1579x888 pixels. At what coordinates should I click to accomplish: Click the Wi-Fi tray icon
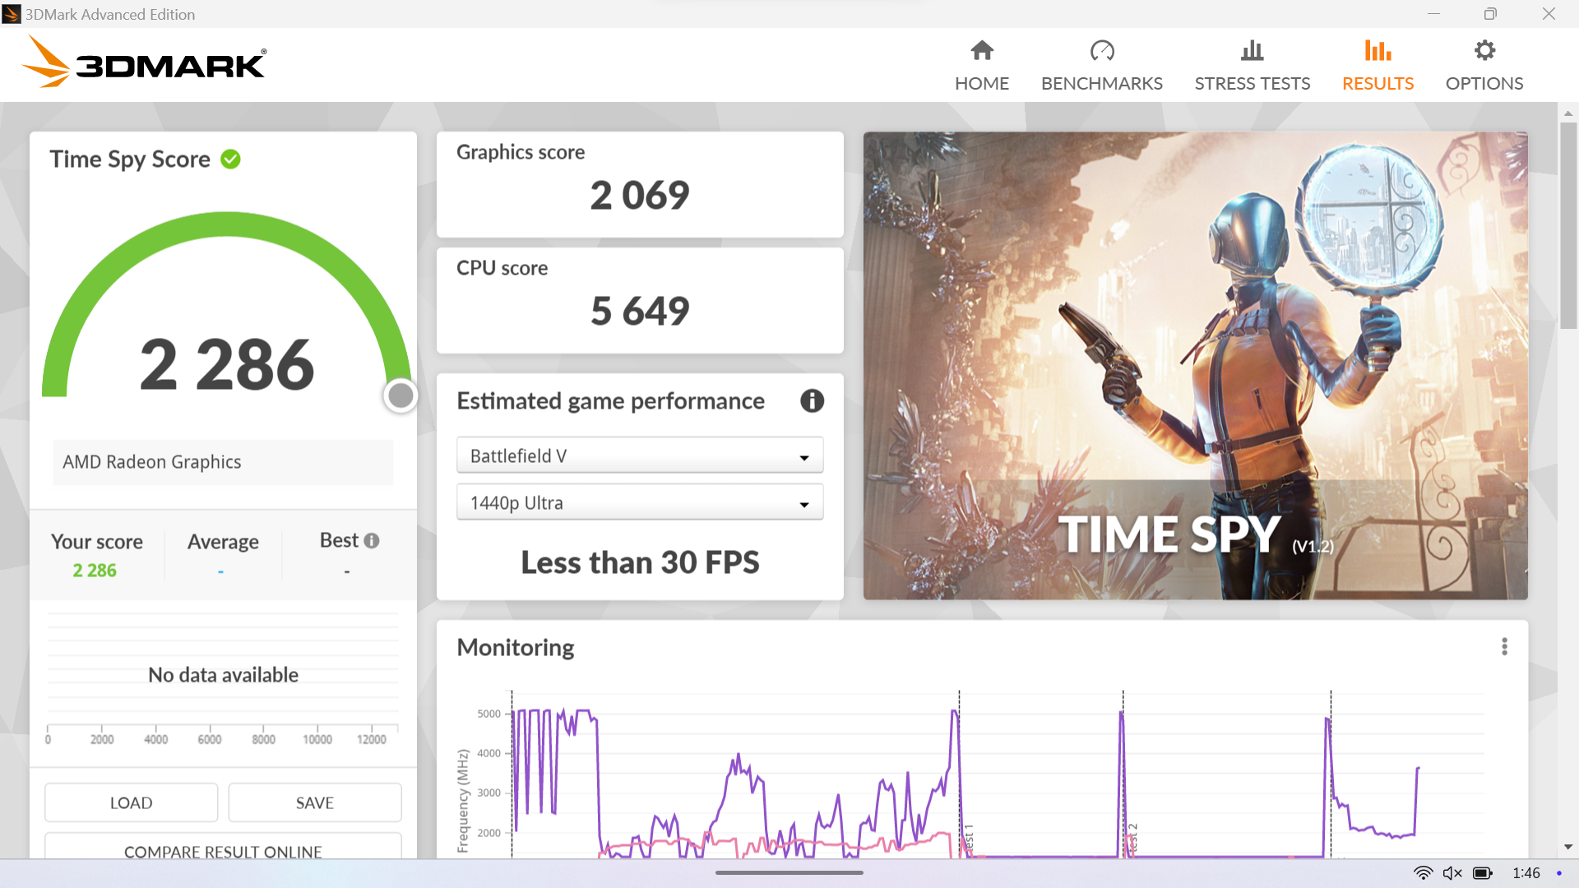tap(1423, 873)
